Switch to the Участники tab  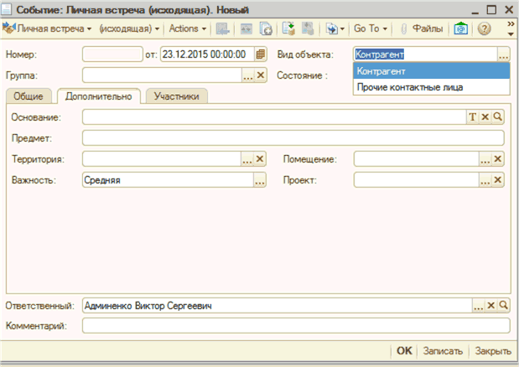(176, 96)
